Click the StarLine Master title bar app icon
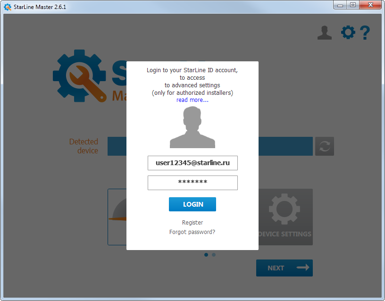 [x=8, y=7]
